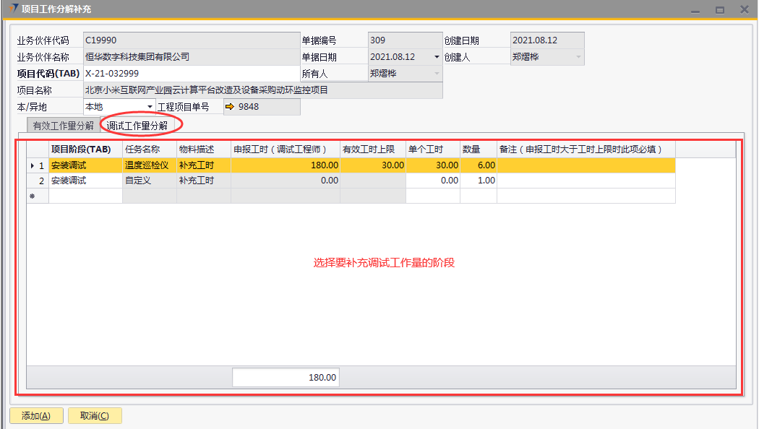Select the 调试工作量分解 tab

137,126
